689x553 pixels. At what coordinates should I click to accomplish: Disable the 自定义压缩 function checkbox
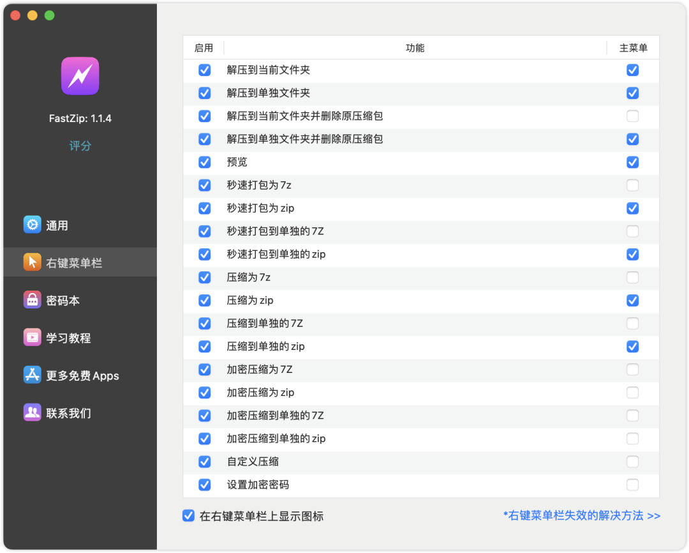[204, 462]
